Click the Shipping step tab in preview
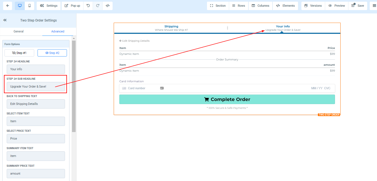This screenshot has height=181, width=377. click(x=171, y=28)
